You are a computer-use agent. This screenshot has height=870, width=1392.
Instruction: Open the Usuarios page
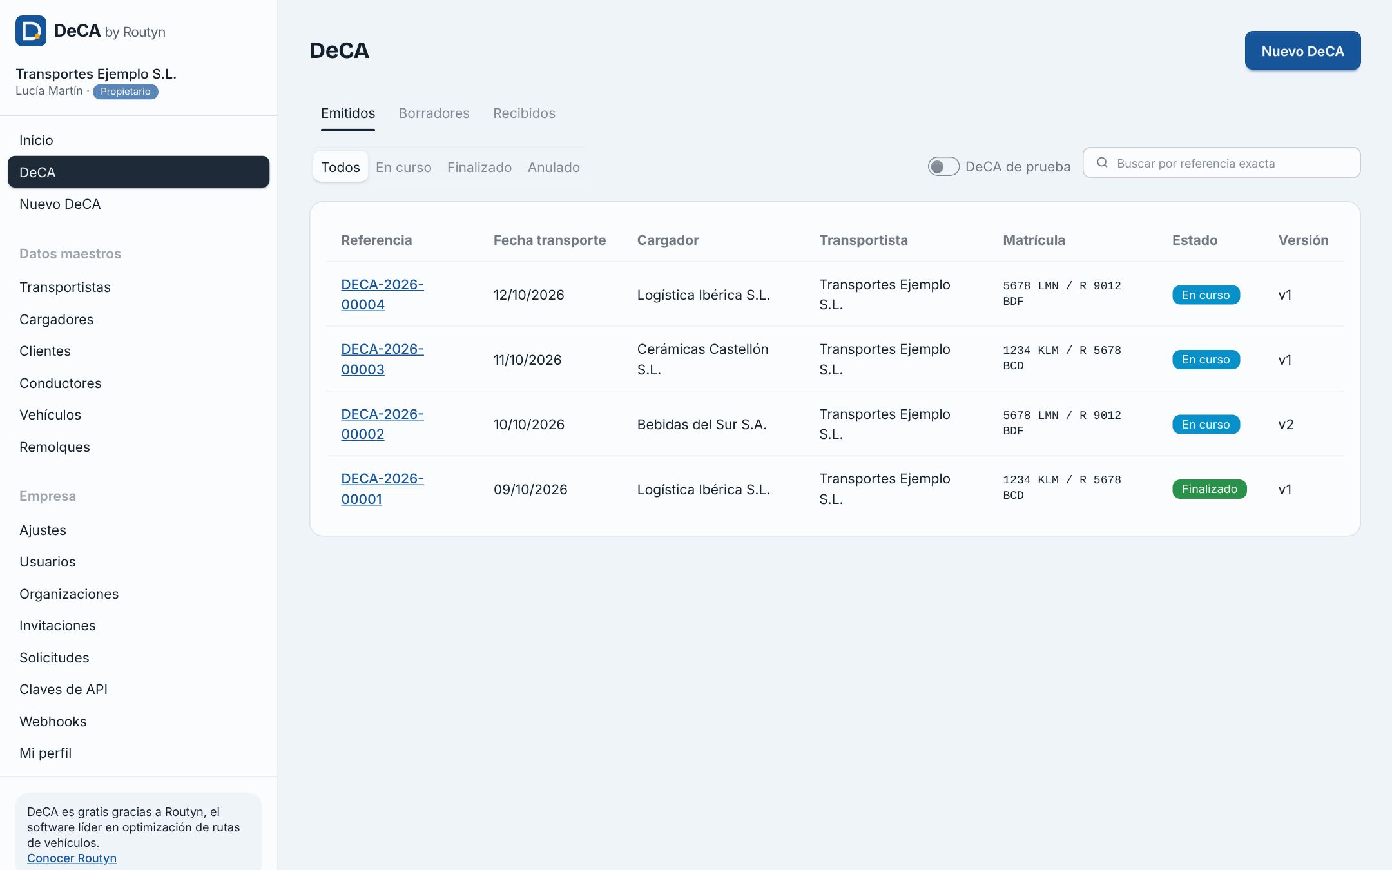pyautogui.click(x=139, y=562)
